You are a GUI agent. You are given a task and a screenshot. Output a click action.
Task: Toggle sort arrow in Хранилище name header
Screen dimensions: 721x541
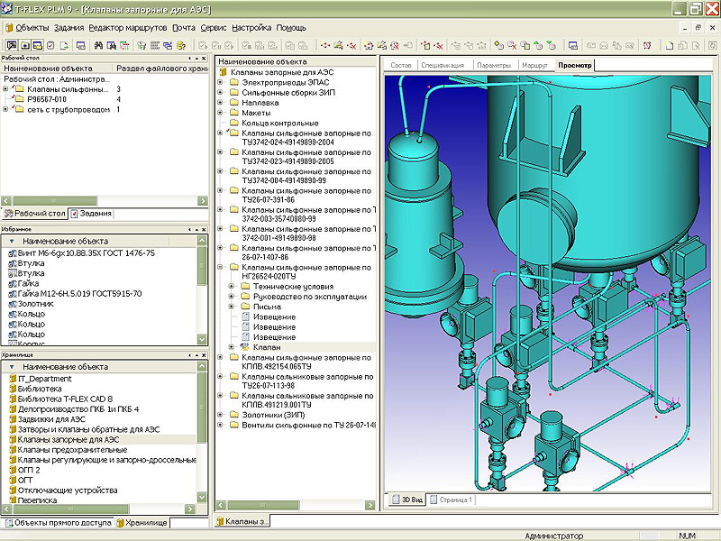[13, 367]
